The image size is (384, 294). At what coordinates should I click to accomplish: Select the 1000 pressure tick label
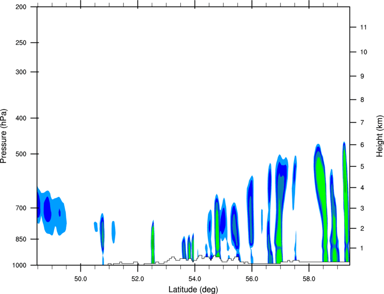coord(19,265)
